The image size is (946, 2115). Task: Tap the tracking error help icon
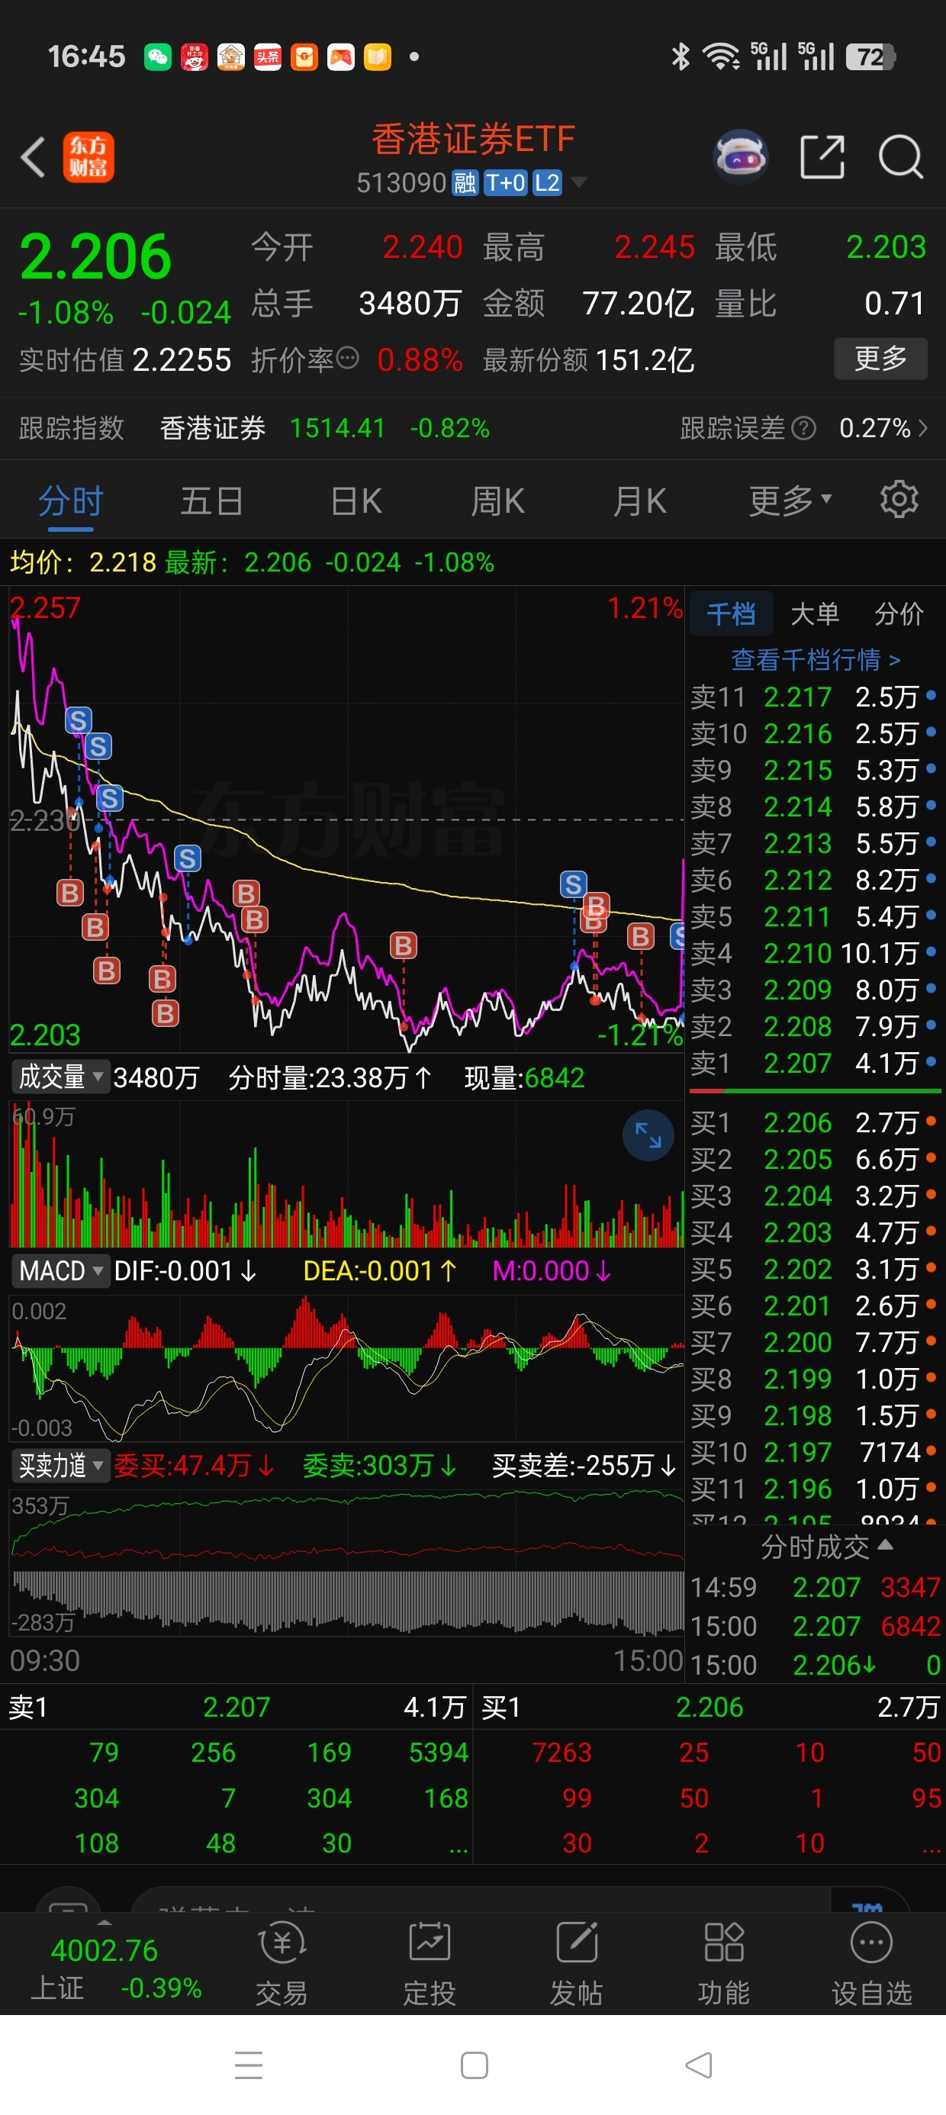pyautogui.click(x=805, y=428)
